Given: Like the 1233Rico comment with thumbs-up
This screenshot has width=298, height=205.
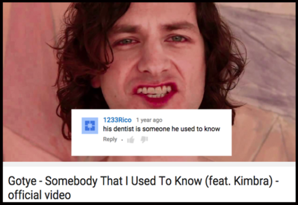Looking at the screenshot, I should 131,140.
